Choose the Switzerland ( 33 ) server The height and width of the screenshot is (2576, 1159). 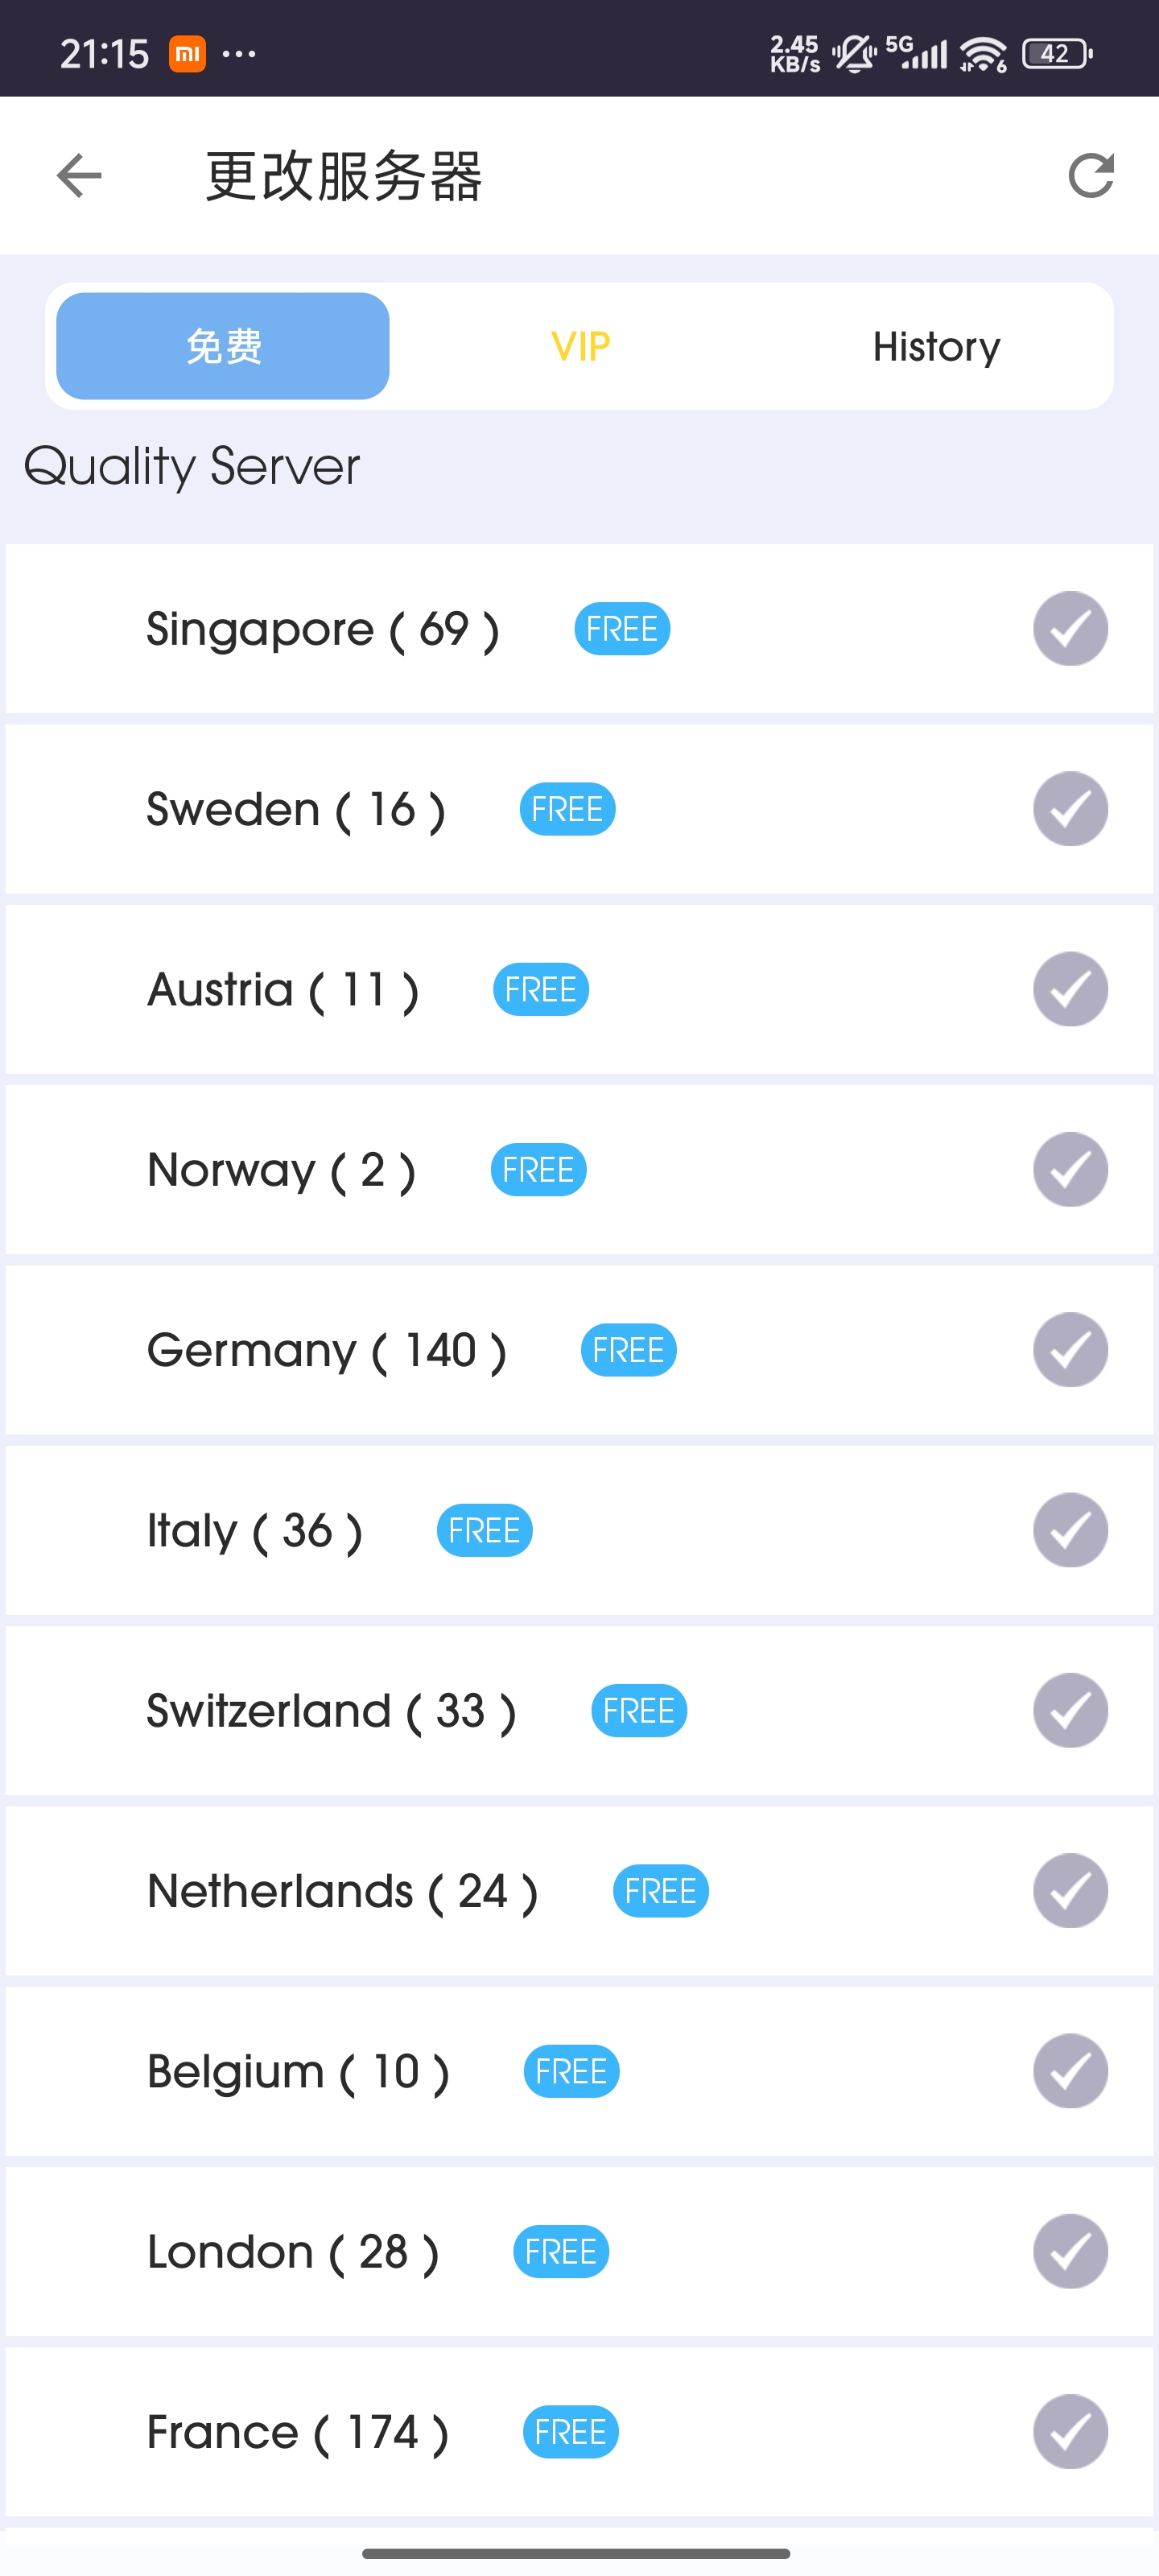pos(331,1711)
